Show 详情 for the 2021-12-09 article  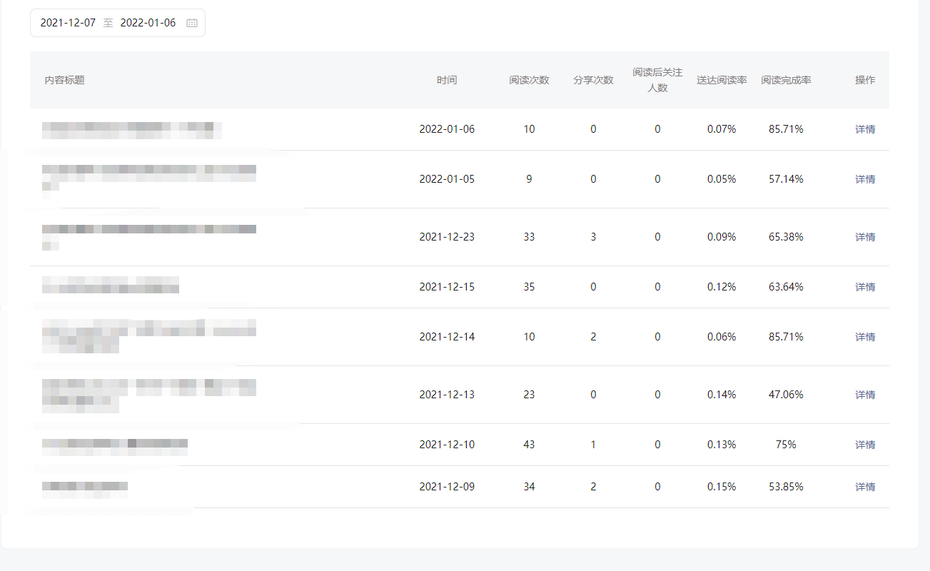865,487
